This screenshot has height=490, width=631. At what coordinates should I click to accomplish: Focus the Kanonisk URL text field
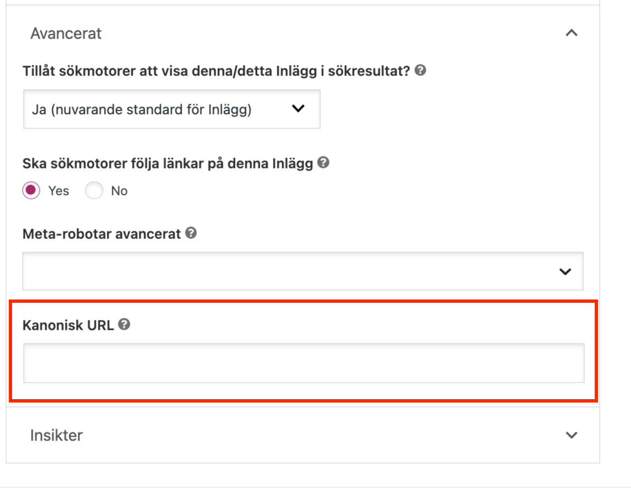304,363
